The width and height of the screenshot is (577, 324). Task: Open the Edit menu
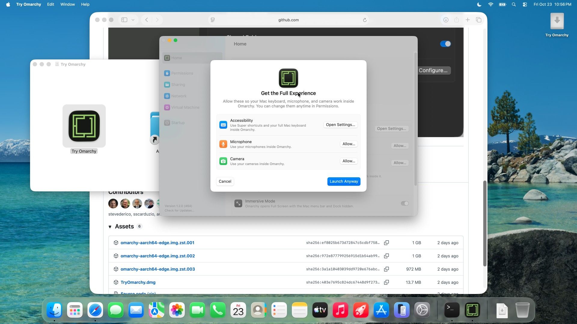point(50,4)
